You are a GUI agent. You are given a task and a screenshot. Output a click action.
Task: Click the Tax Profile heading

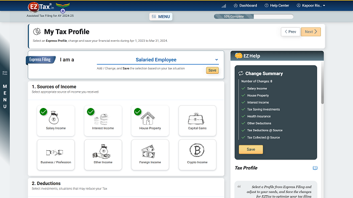(246, 168)
